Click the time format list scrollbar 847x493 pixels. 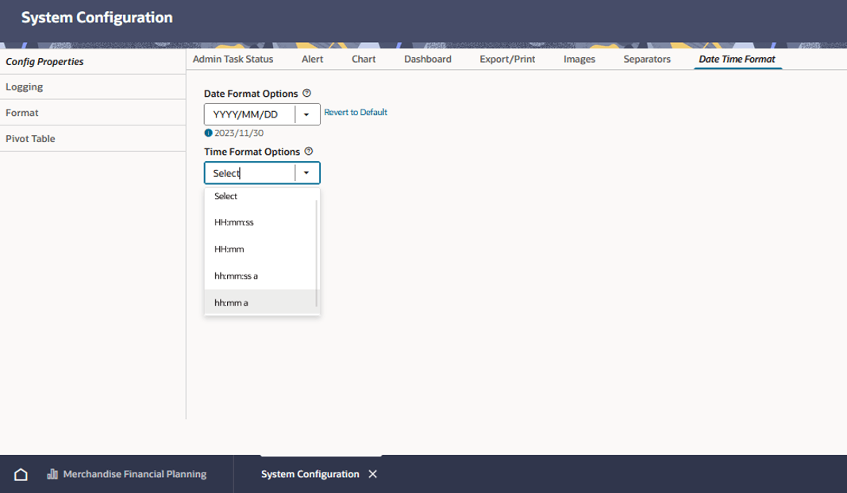tap(317, 252)
